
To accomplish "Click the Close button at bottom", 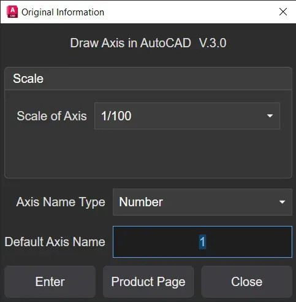I will click(x=246, y=282).
